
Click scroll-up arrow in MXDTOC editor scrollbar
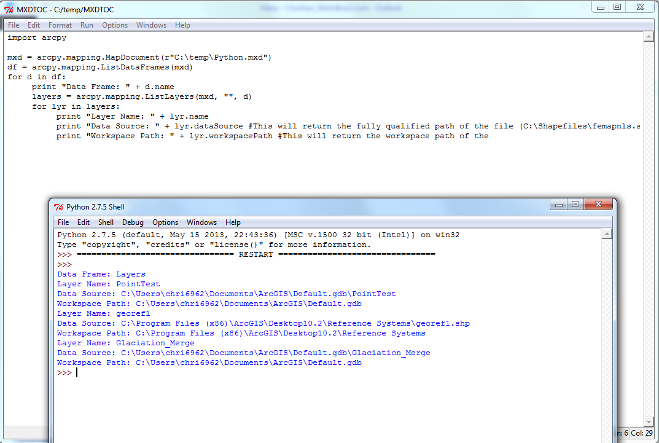point(649,37)
